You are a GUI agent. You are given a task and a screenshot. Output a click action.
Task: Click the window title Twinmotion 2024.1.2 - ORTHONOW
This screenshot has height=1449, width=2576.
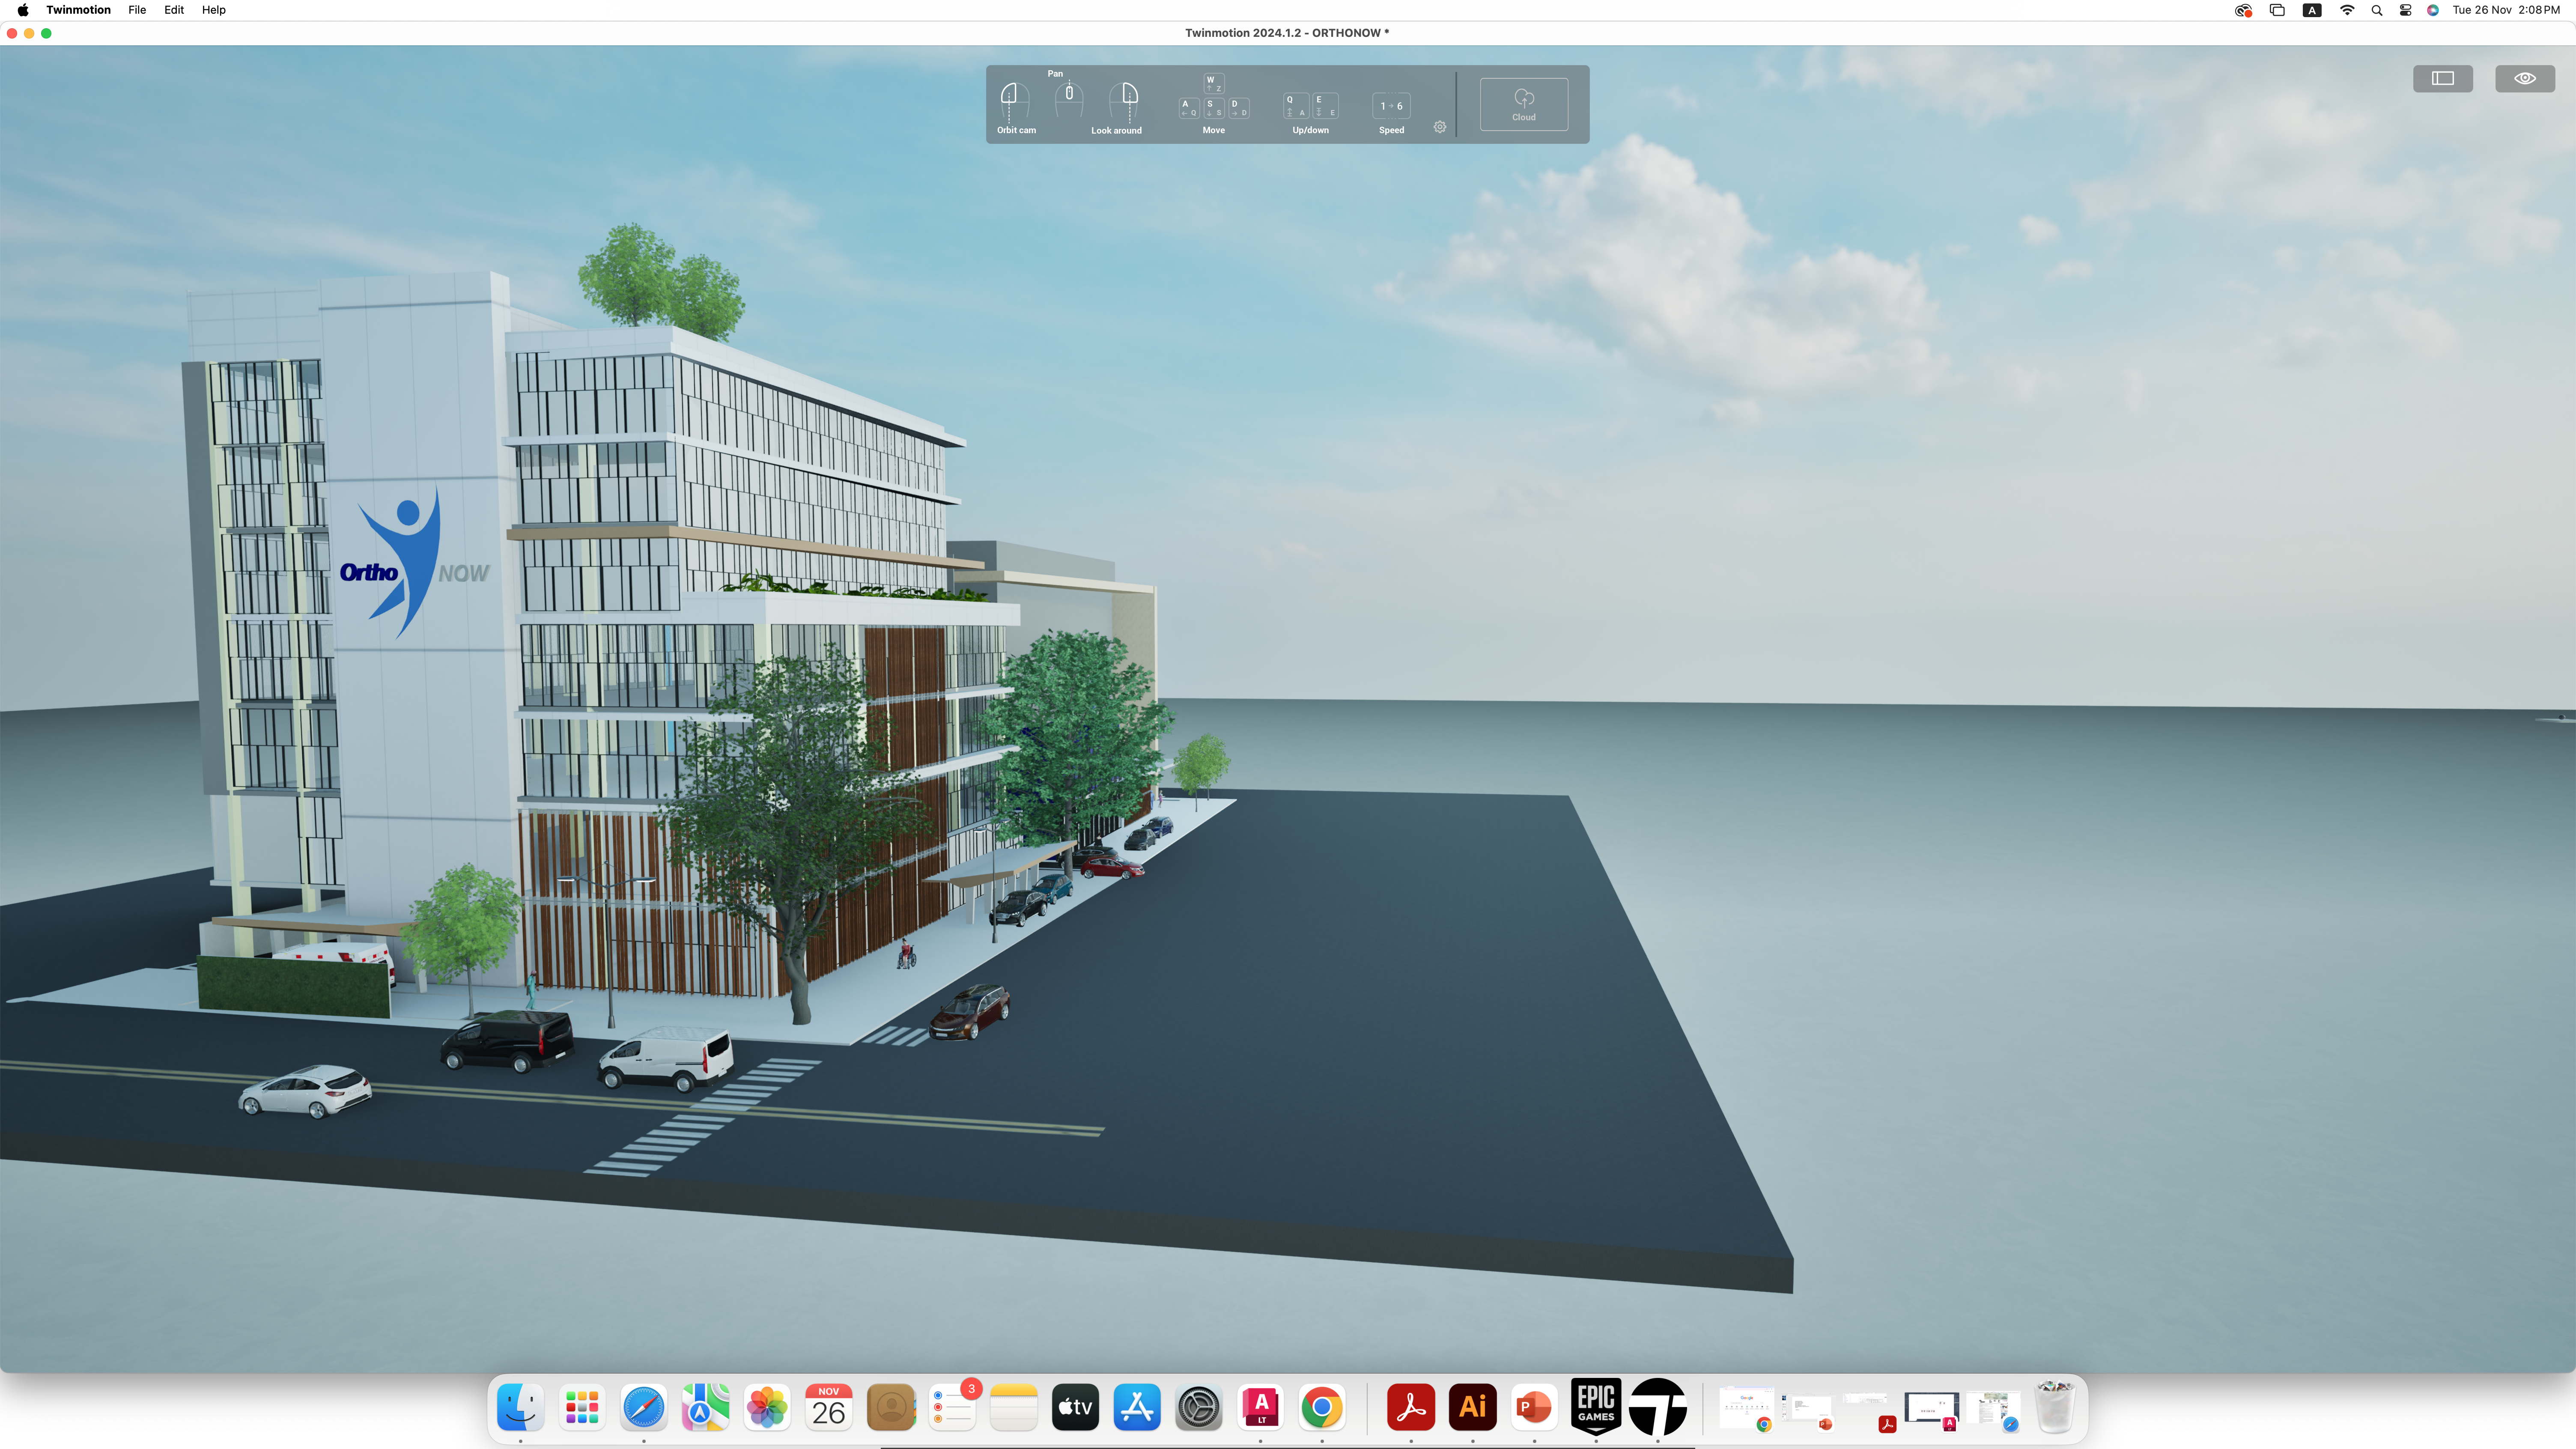1287,33
